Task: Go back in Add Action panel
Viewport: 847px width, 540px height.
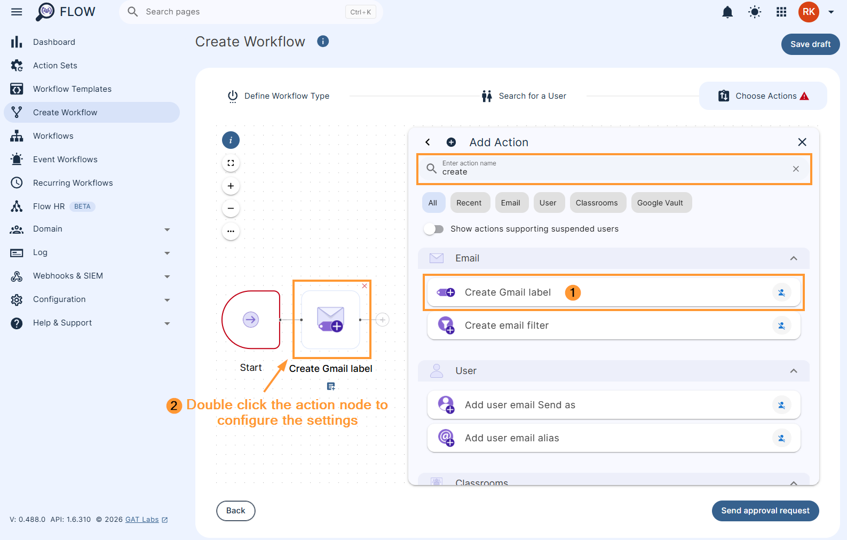Action: pyautogui.click(x=428, y=142)
